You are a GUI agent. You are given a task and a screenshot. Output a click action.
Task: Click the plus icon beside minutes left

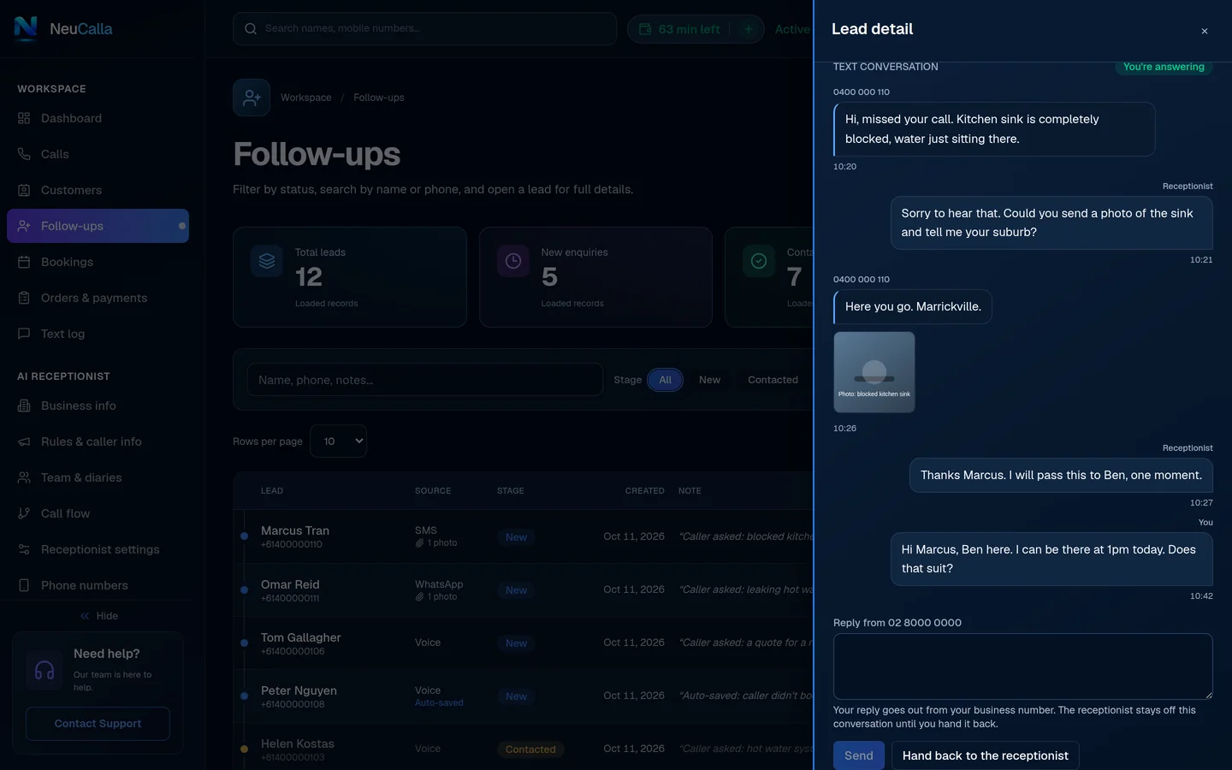tap(749, 29)
